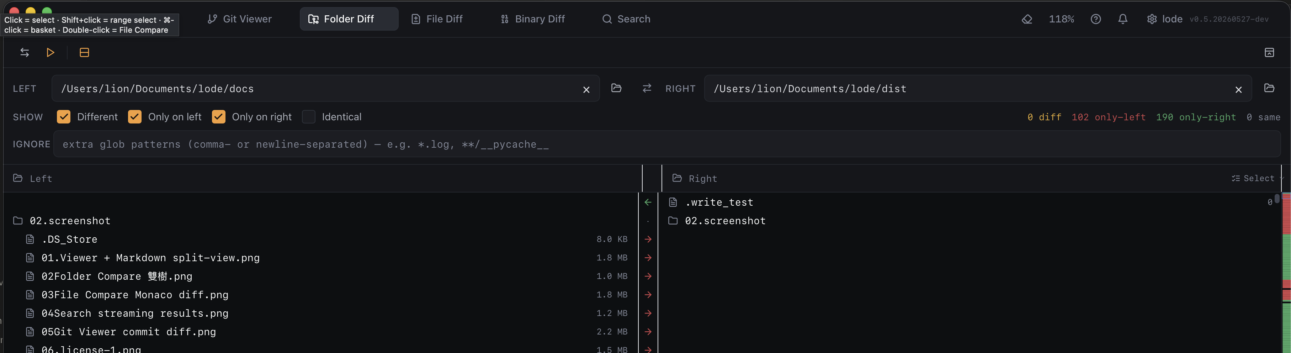Open settings gear icon next to lode
1291x353 pixels.
(1152, 19)
